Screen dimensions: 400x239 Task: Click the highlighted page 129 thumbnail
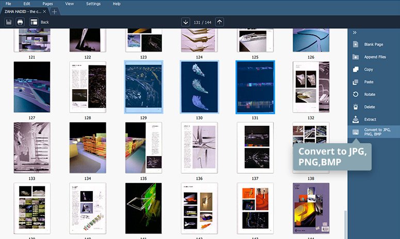143,87
